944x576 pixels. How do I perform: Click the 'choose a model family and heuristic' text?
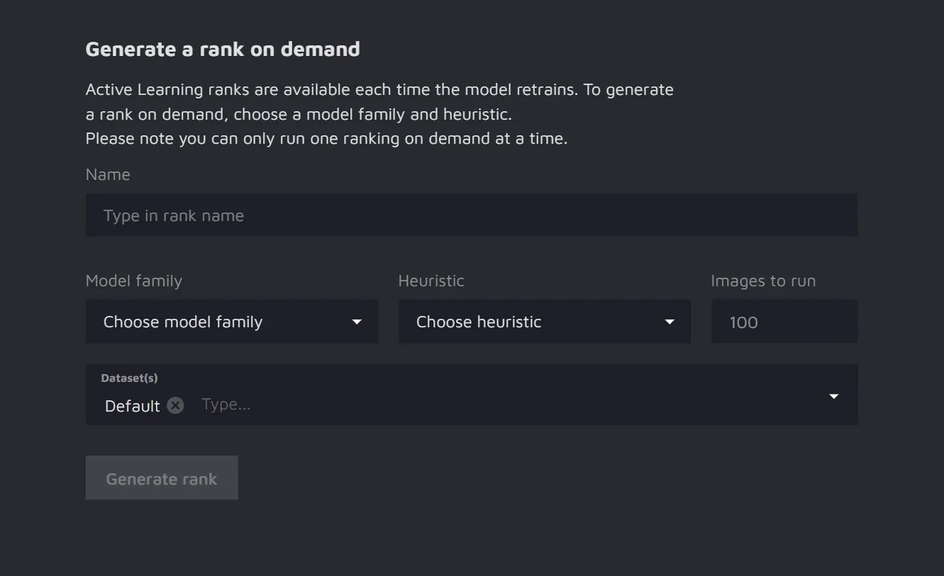(372, 115)
